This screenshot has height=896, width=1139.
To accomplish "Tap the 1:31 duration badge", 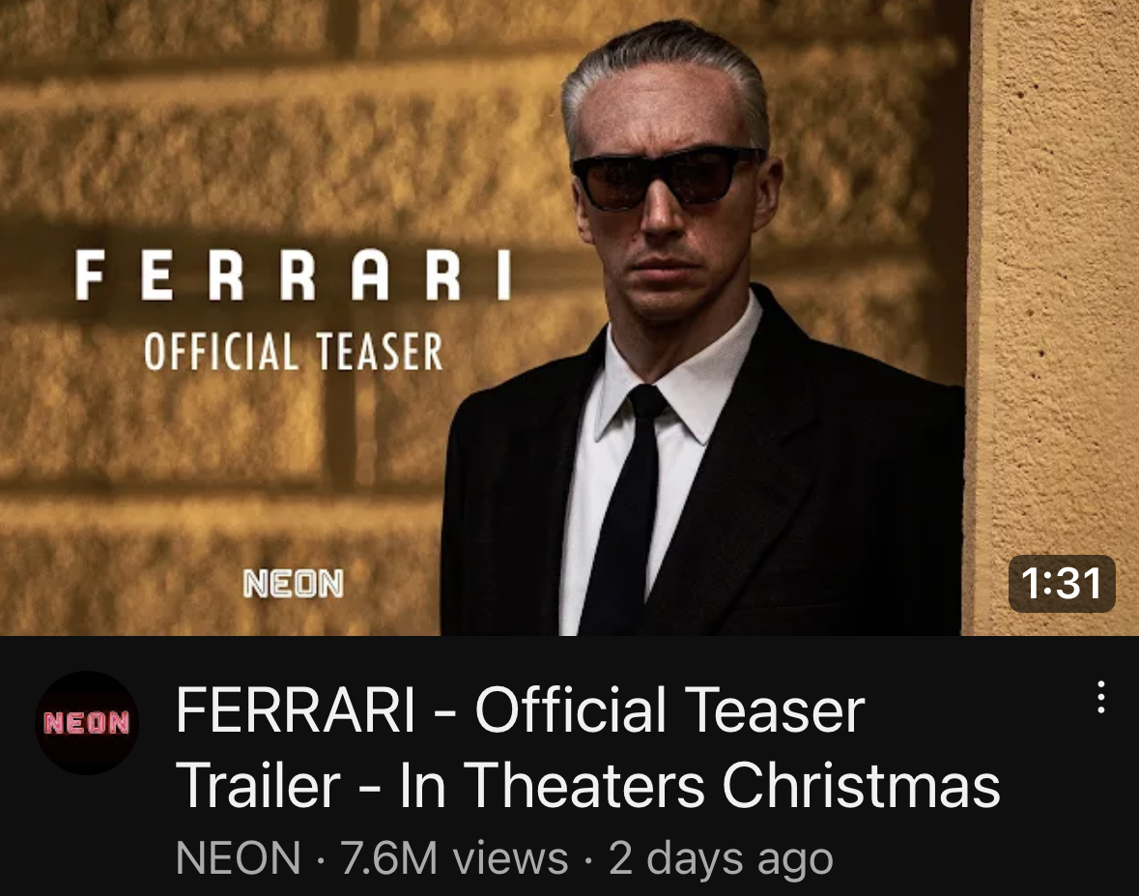I will [x=1062, y=584].
